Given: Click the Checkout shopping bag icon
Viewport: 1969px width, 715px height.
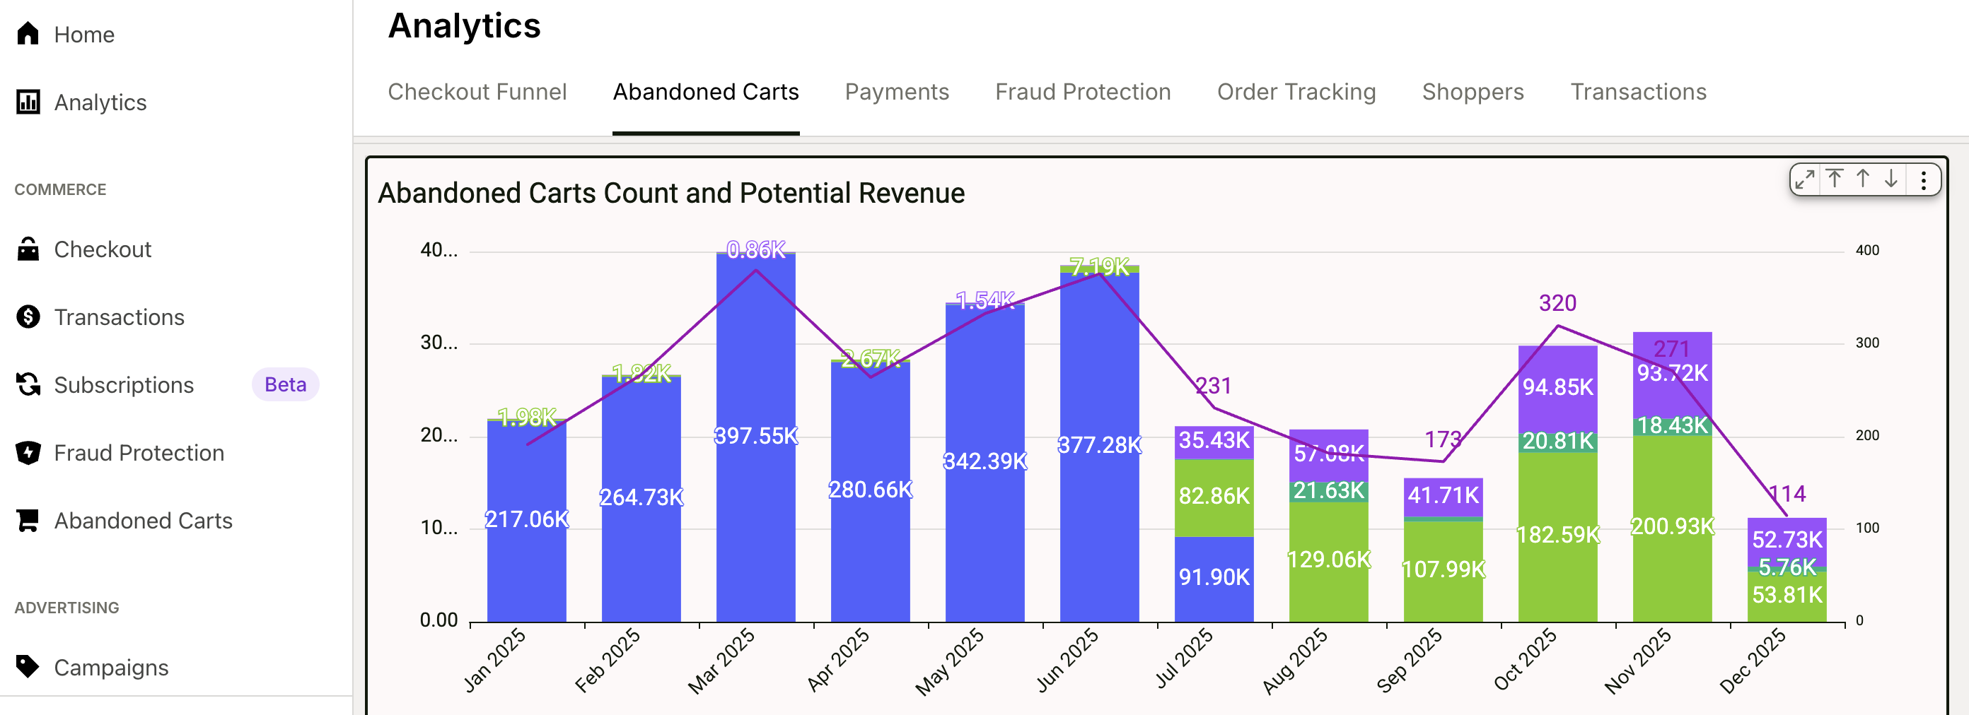Looking at the screenshot, I should point(28,249).
